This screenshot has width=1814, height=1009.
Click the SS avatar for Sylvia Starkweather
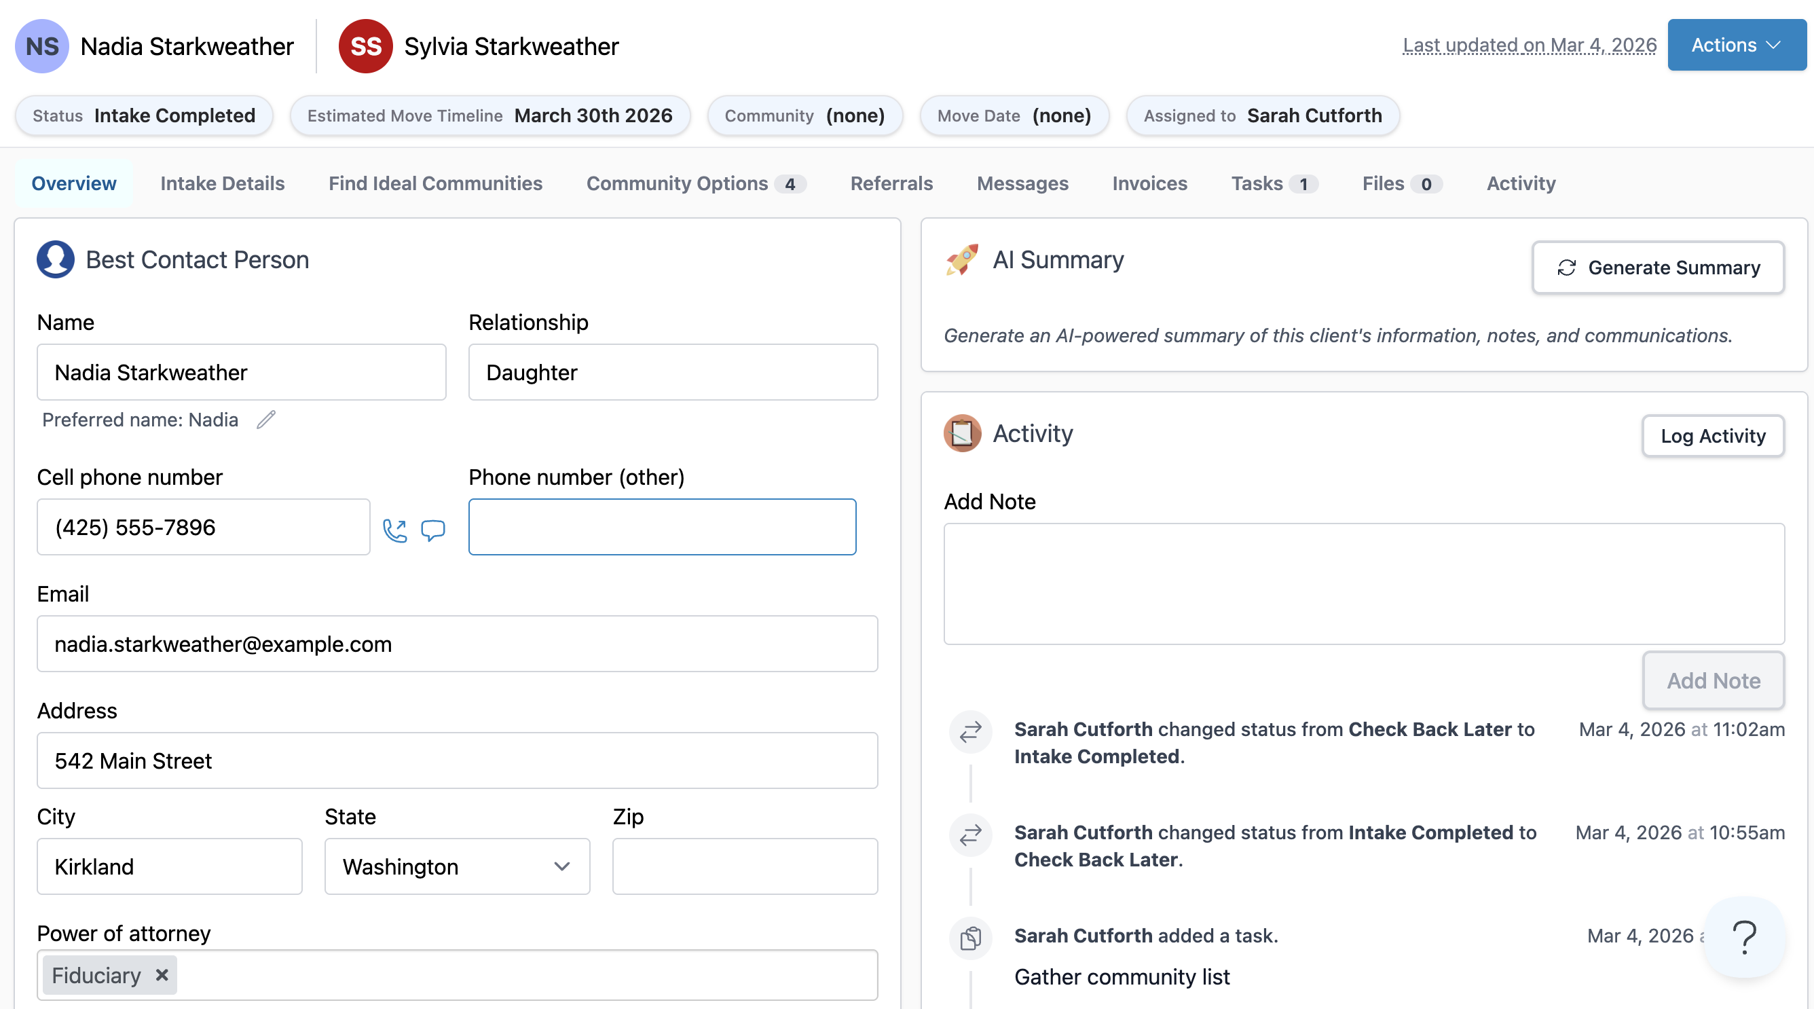[365, 46]
